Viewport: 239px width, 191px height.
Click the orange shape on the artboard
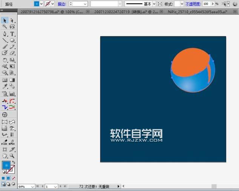pyautogui.click(x=190, y=62)
